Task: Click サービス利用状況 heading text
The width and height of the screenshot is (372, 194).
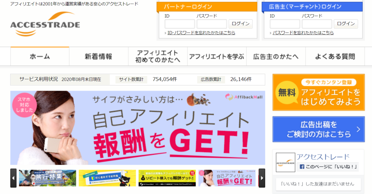Action: click(39, 79)
